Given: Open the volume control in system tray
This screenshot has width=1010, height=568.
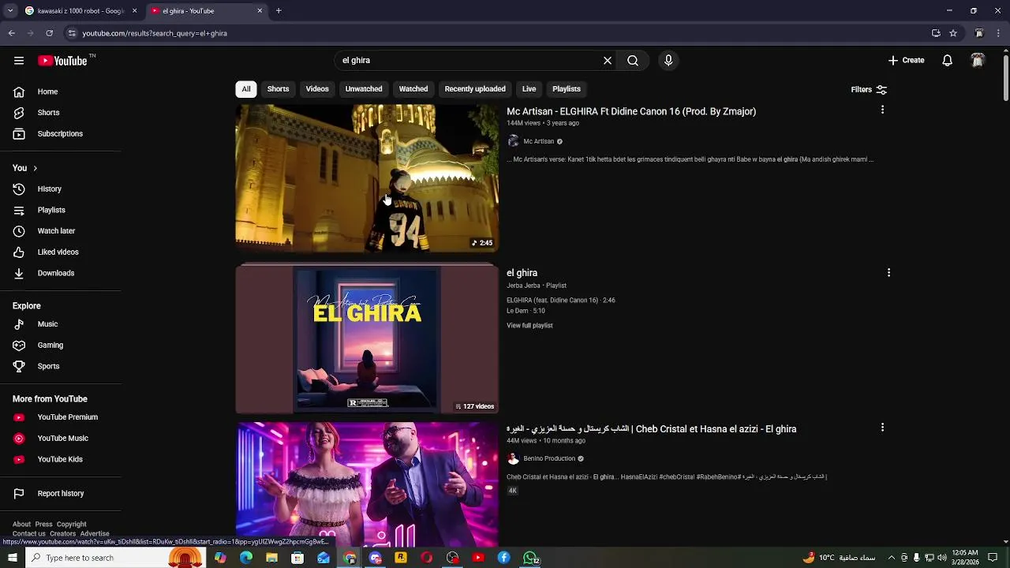Looking at the screenshot, I should click(942, 558).
